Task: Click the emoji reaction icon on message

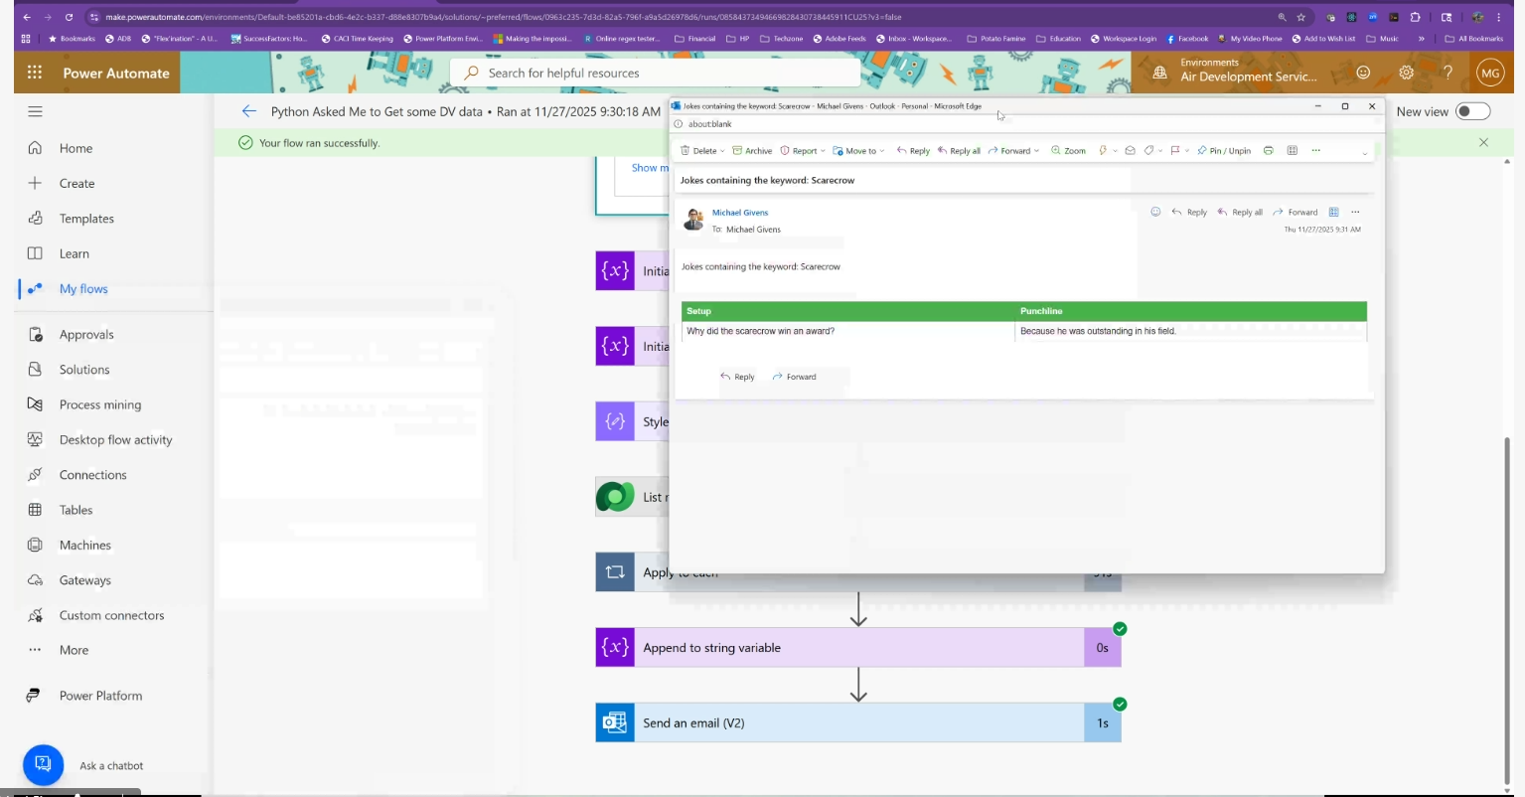Action: (1155, 212)
